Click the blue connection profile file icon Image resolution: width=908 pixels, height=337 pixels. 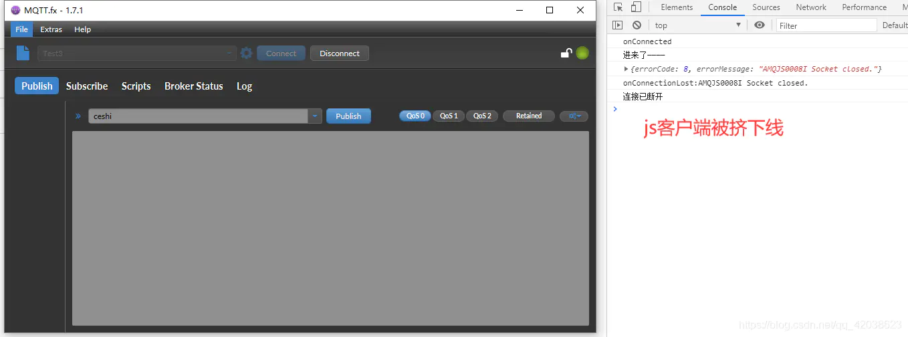(x=23, y=53)
